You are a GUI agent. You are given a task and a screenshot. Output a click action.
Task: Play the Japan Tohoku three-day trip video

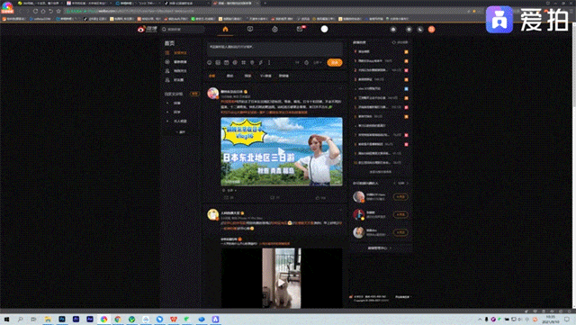(x=282, y=151)
